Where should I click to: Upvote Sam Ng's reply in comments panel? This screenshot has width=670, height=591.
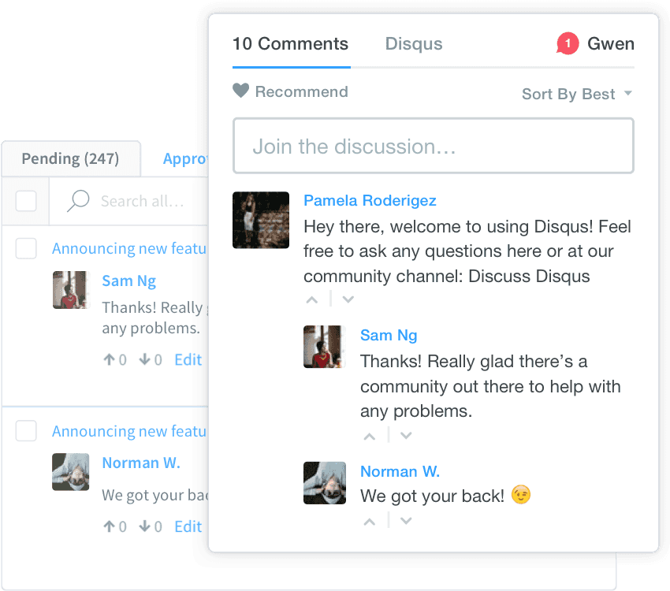[370, 437]
